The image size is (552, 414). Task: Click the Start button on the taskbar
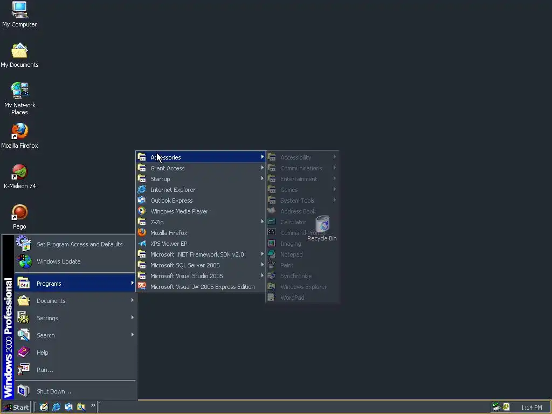[x=16, y=408]
